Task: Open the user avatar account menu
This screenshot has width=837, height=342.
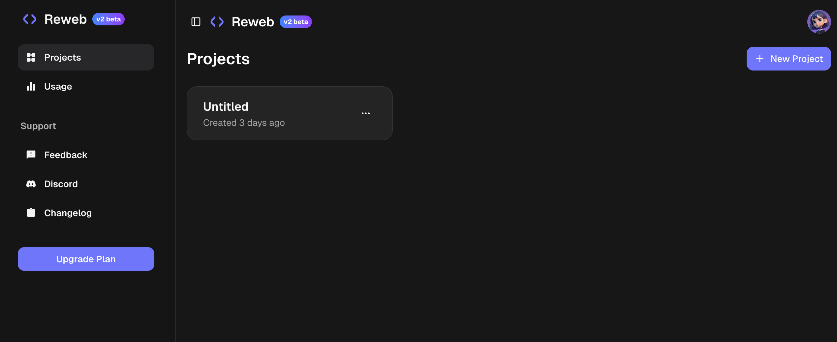Action: 819,22
